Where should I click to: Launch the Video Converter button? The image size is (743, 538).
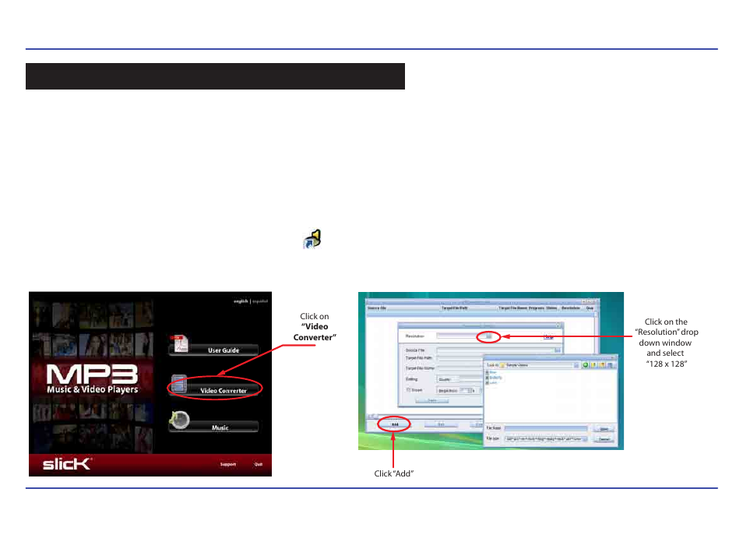tap(213, 390)
